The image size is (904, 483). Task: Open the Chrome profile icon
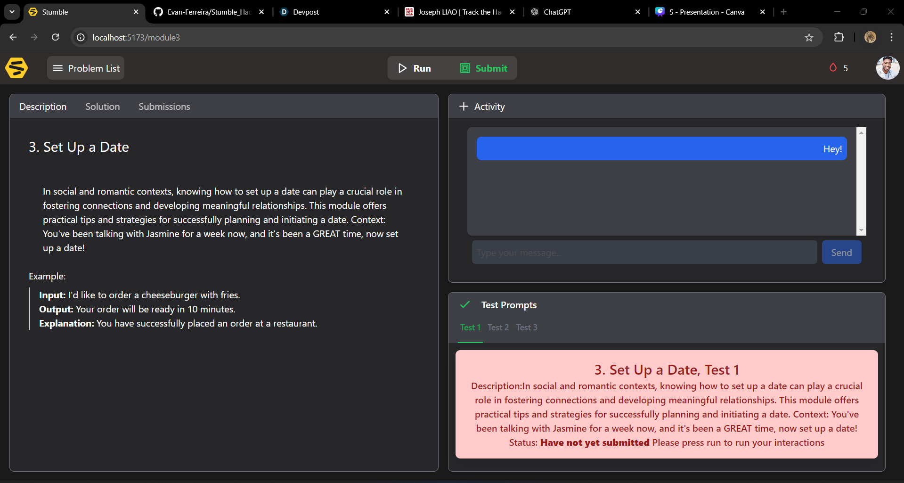click(x=870, y=37)
